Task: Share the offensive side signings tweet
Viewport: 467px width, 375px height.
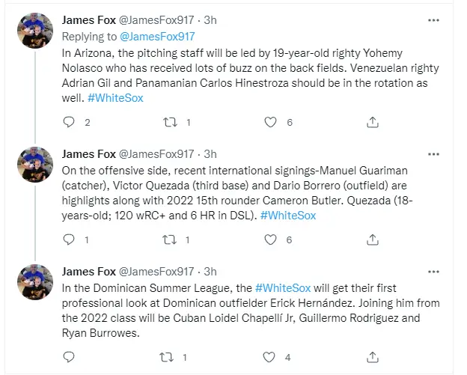Action: pyautogui.click(x=372, y=240)
